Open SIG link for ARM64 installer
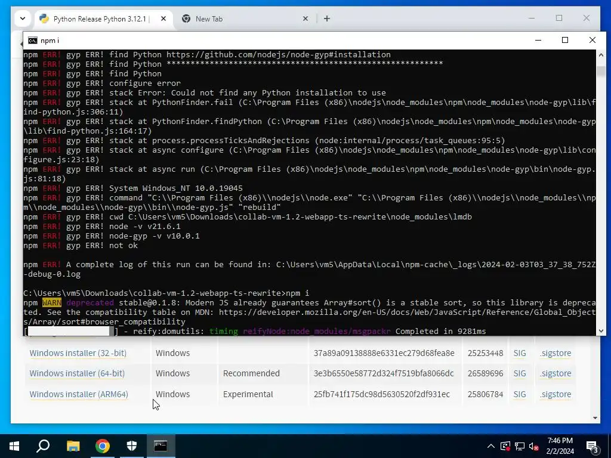The image size is (611, 458). click(520, 394)
